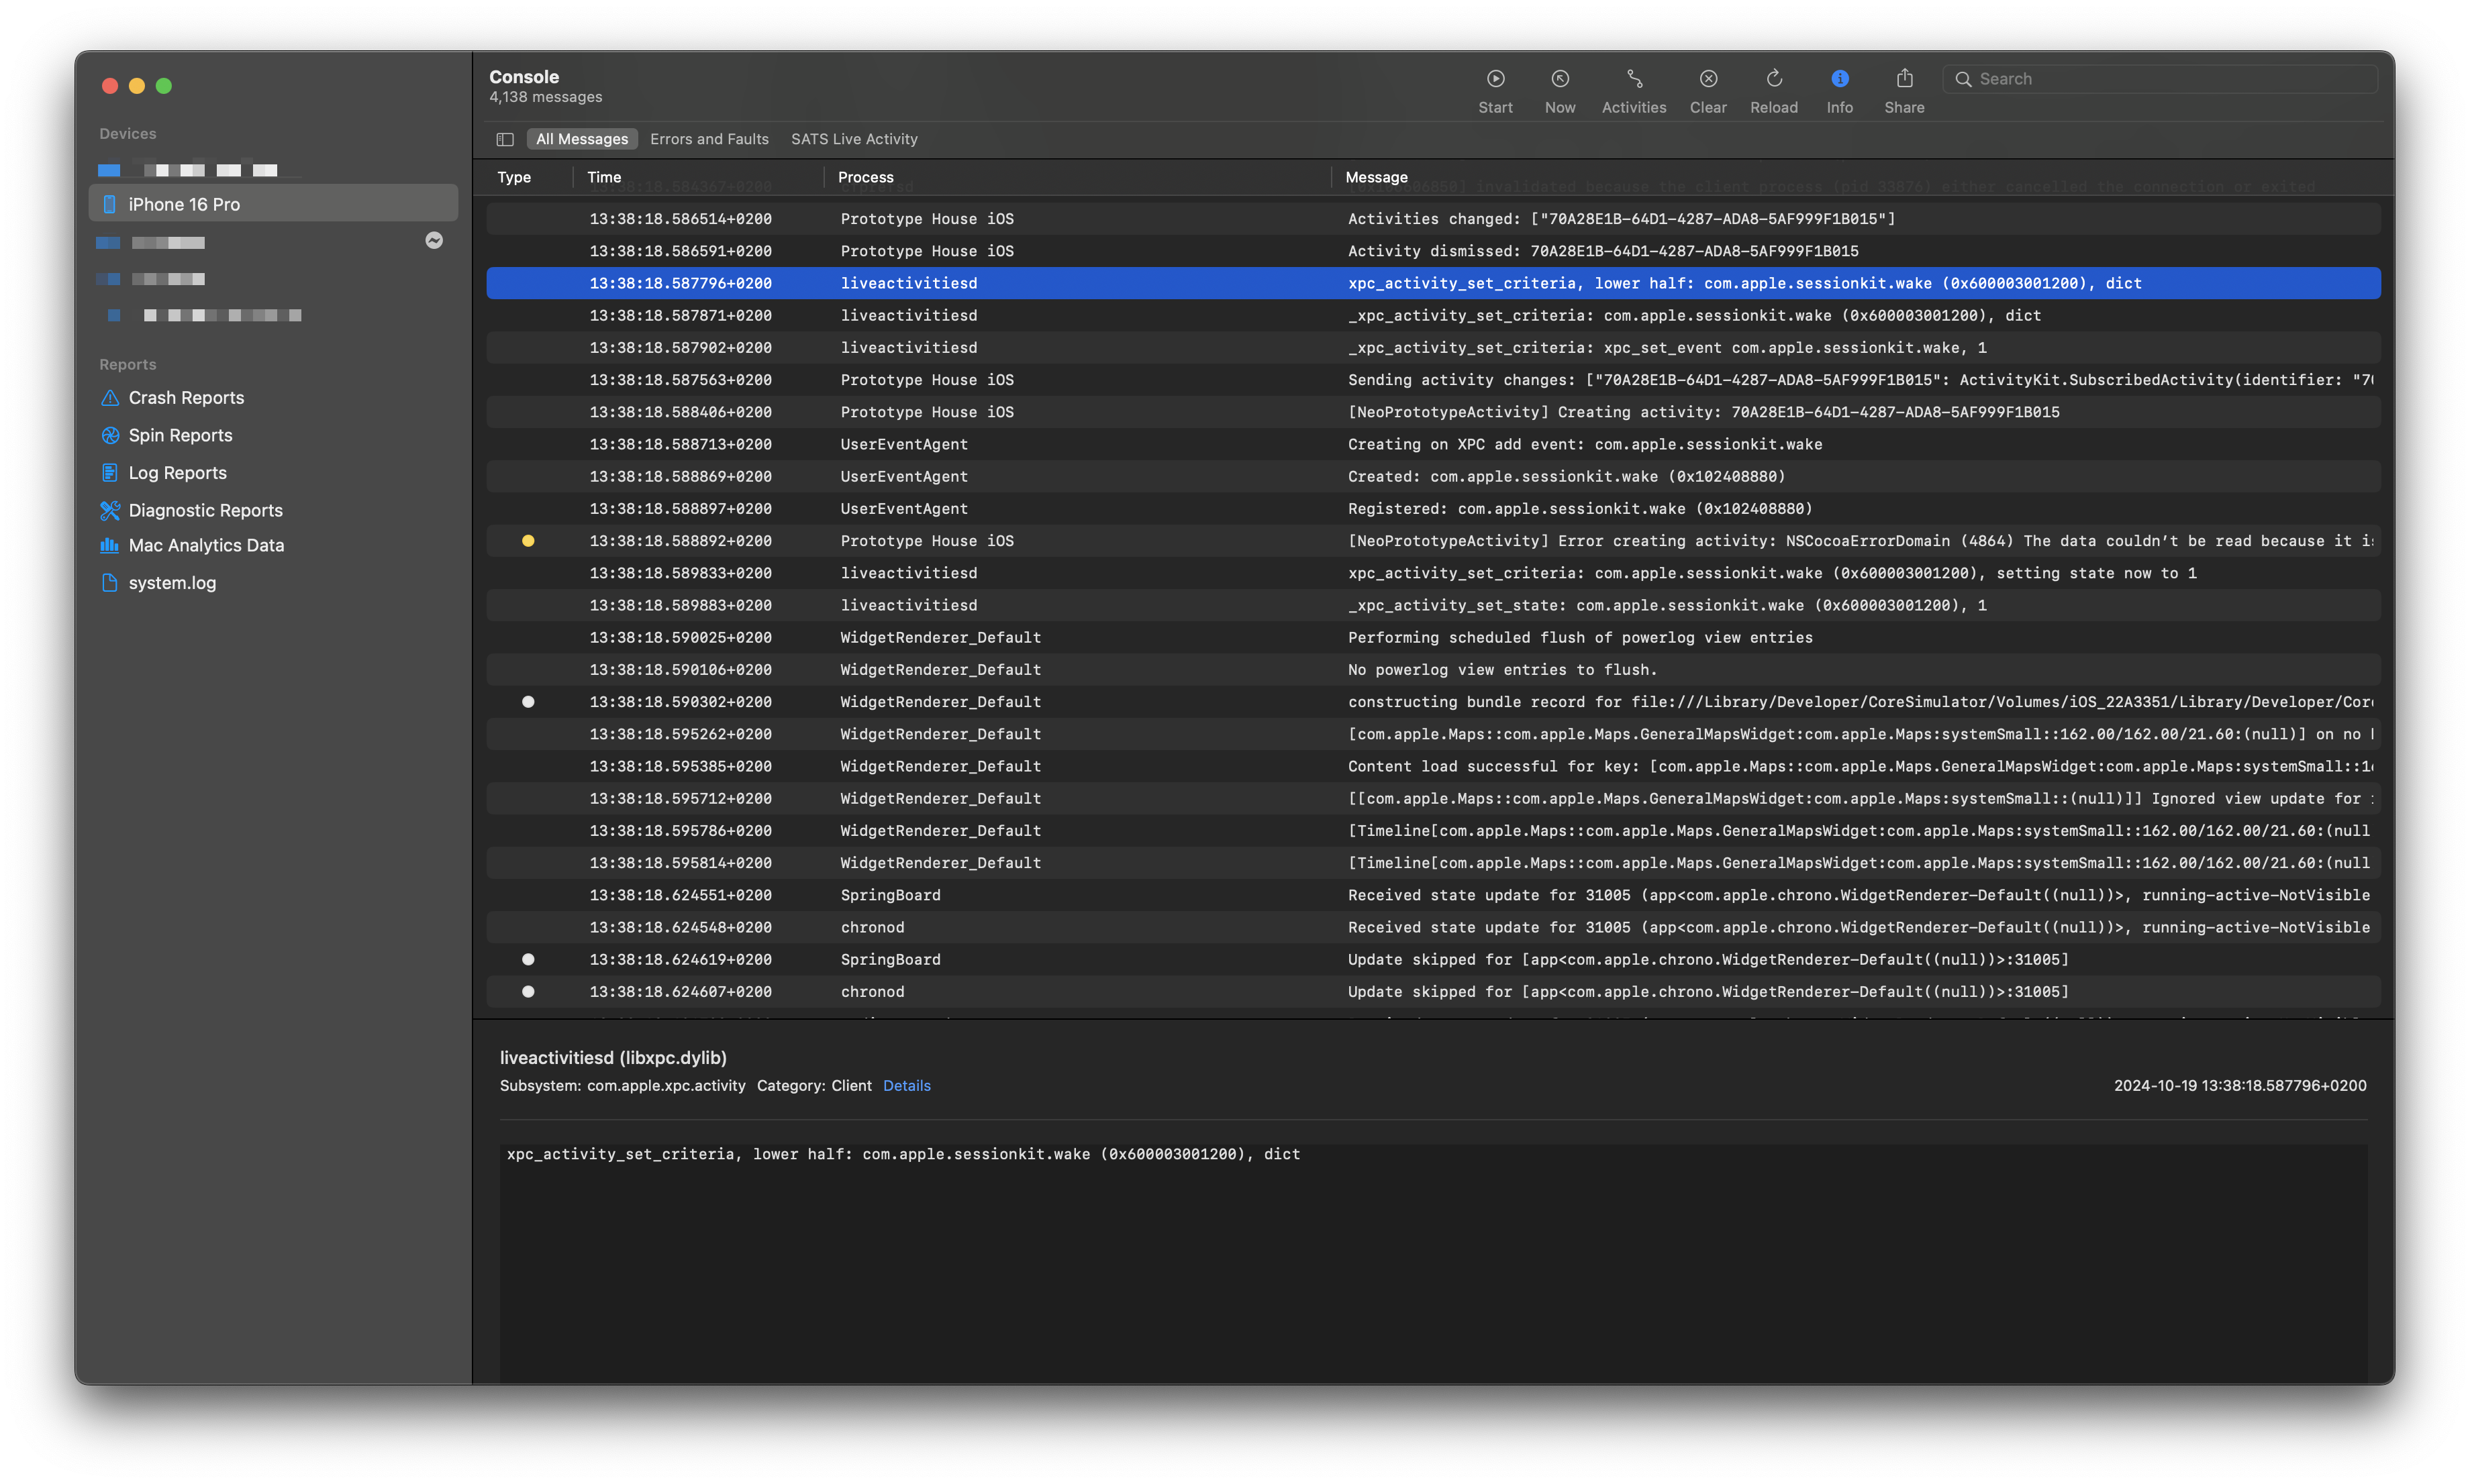The width and height of the screenshot is (2470, 1484).
Task: Open system.log in sidebar
Action: [172, 583]
